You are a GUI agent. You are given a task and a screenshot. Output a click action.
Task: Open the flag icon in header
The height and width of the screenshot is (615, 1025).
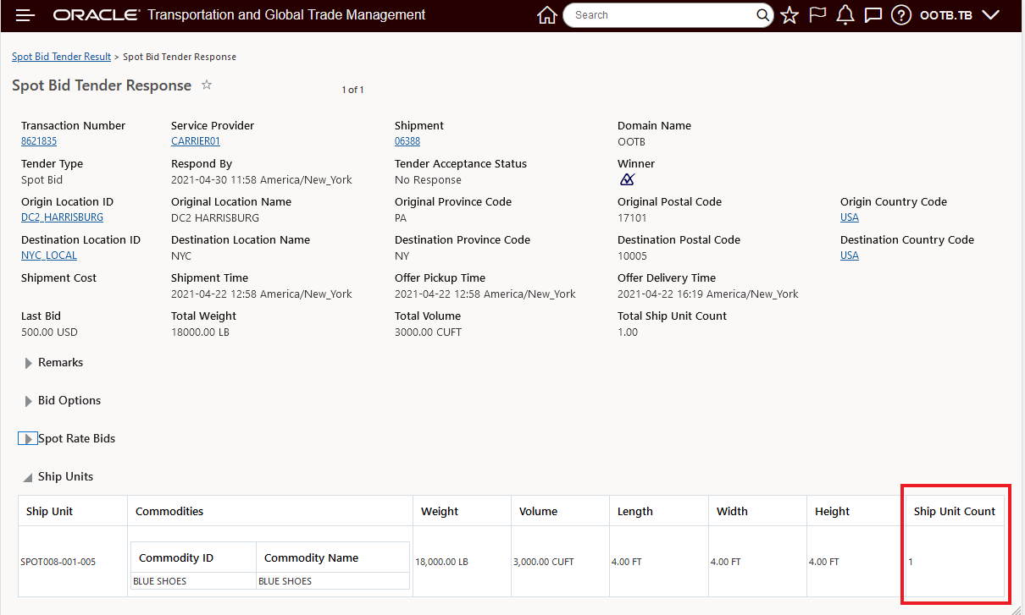click(x=817, y=15)
